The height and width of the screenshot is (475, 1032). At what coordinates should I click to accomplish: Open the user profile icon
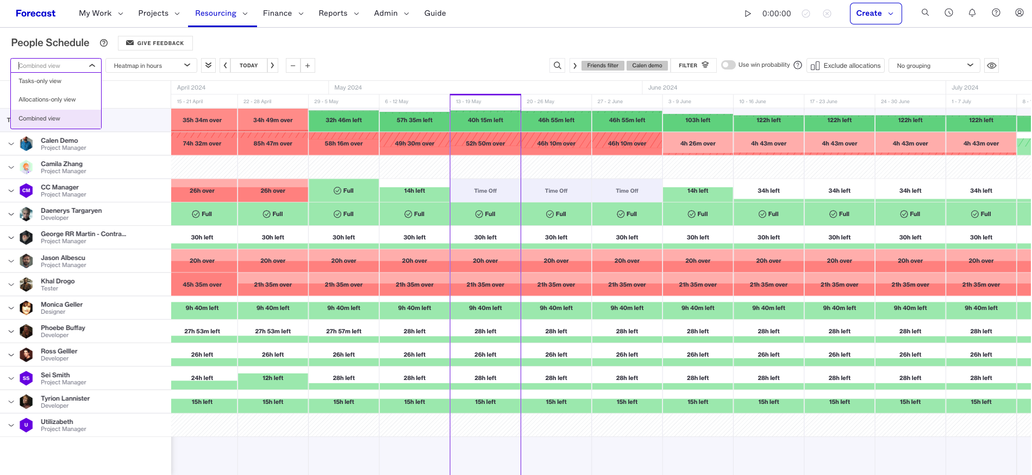click(x=1020, y=12)
